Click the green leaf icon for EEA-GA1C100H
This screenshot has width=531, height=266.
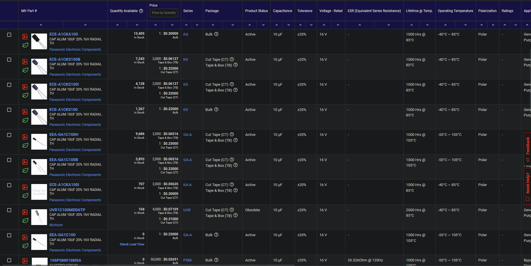click(x=25, y=145)
